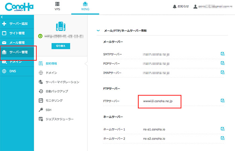The image size is (235, 151).
Task: Open SSH settings
Action: coord(48,110)
